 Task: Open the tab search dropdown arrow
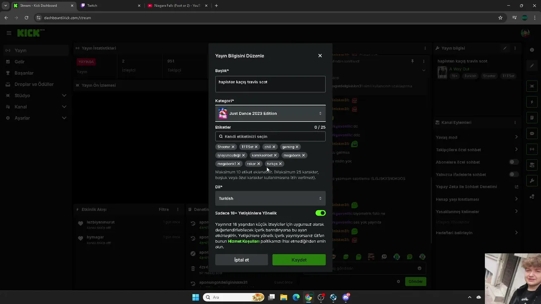[x=5, y=5]
